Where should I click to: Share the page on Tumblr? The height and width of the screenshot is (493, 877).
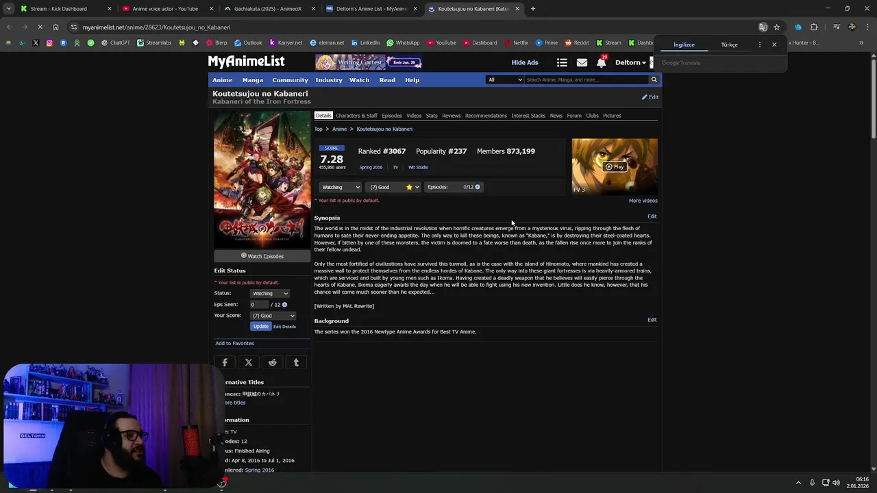(x=296, y=362)
